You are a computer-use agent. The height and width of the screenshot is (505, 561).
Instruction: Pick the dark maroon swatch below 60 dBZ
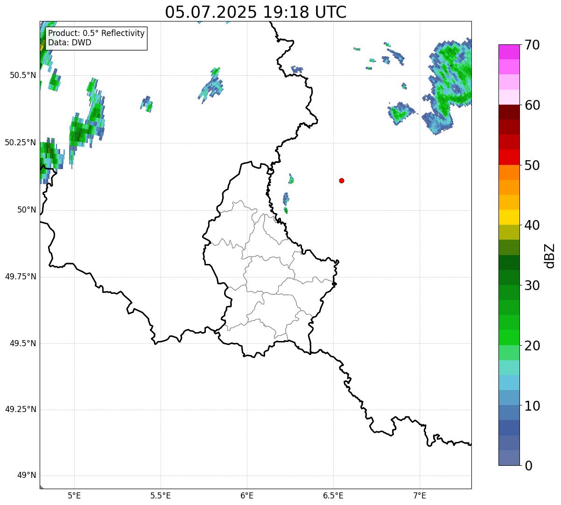point(509,112)
